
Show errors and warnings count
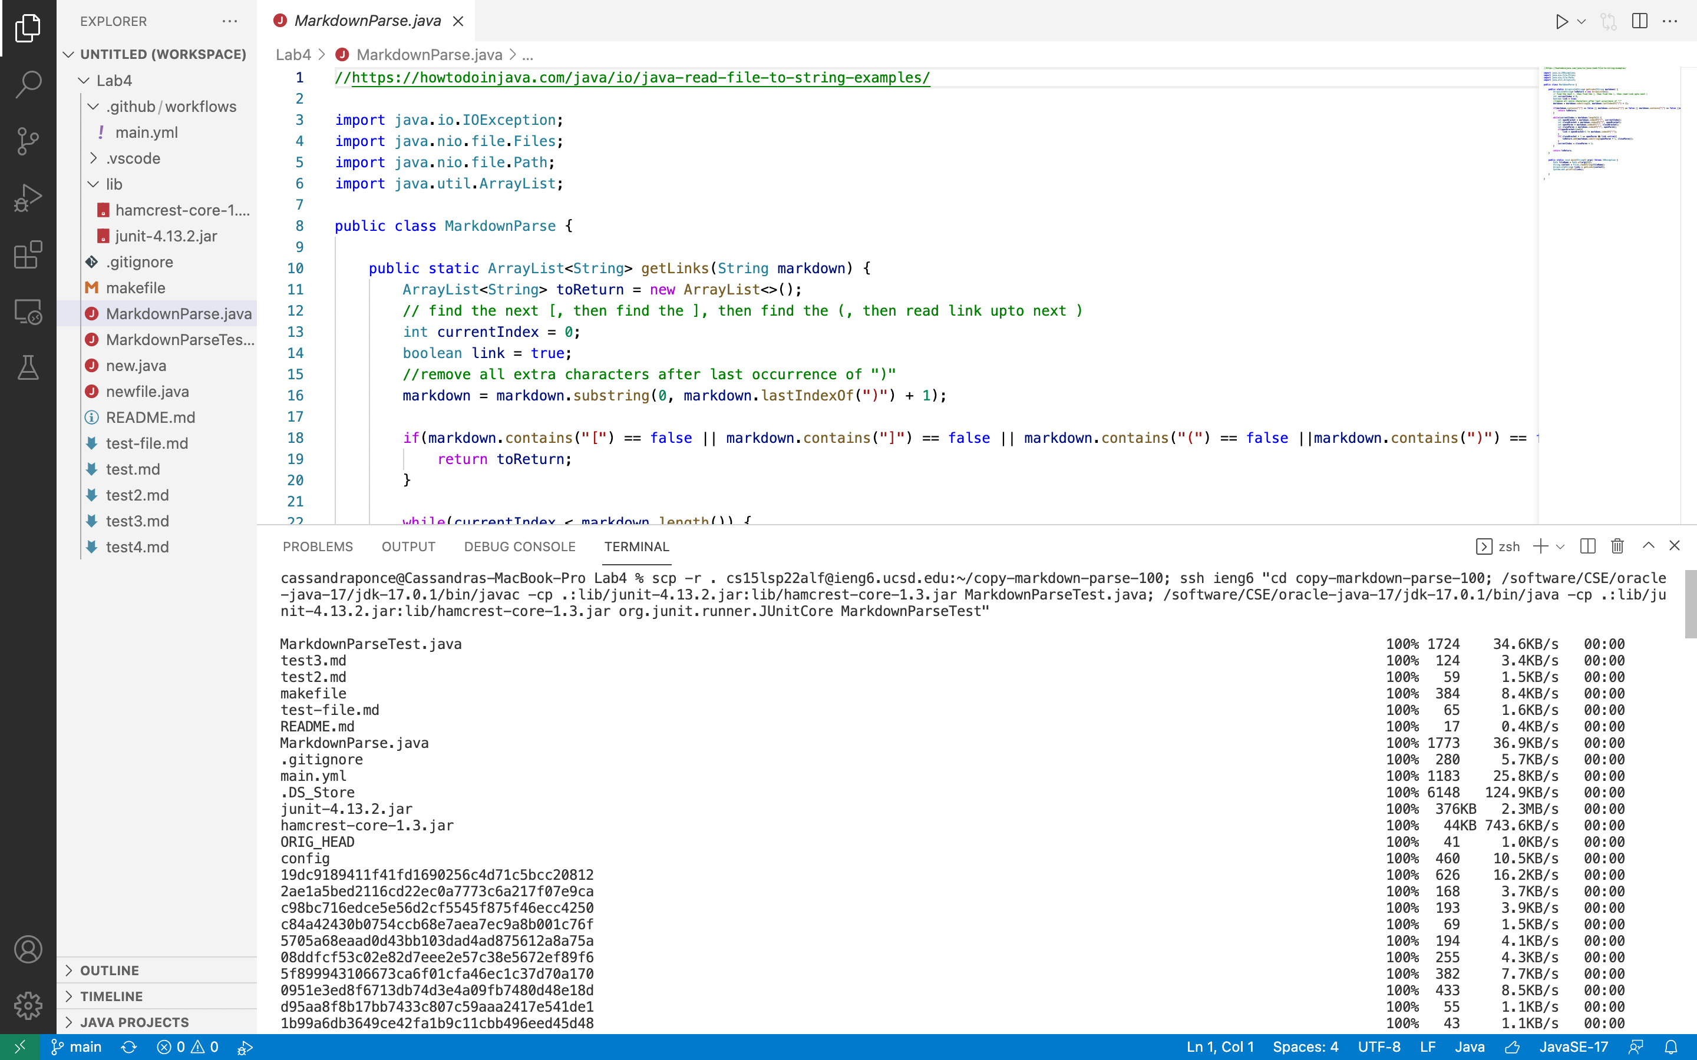pos(187,1046)
